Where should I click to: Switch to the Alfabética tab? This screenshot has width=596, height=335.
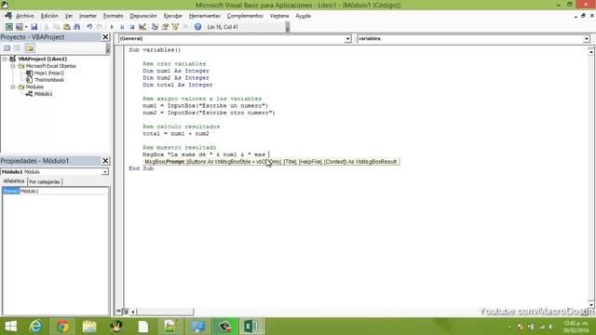point(14,181)
